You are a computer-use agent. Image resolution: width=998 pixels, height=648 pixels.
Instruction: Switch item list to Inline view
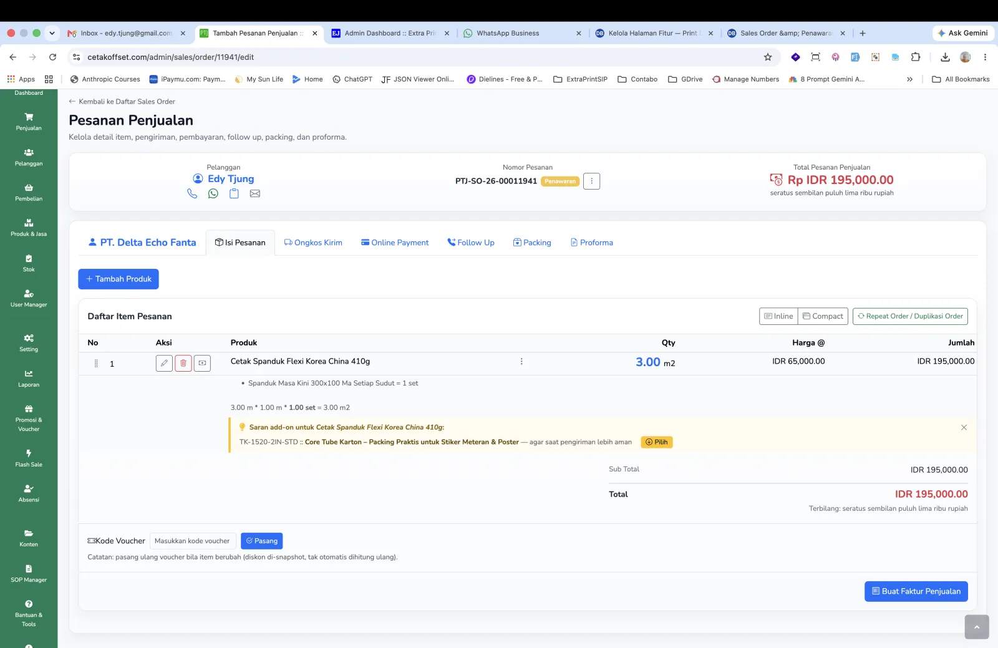[778, 316]
